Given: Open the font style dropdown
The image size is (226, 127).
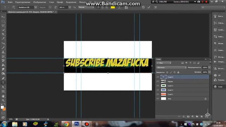Looking at the screenshot, I should pyautogui.click(x=50, y=7).
